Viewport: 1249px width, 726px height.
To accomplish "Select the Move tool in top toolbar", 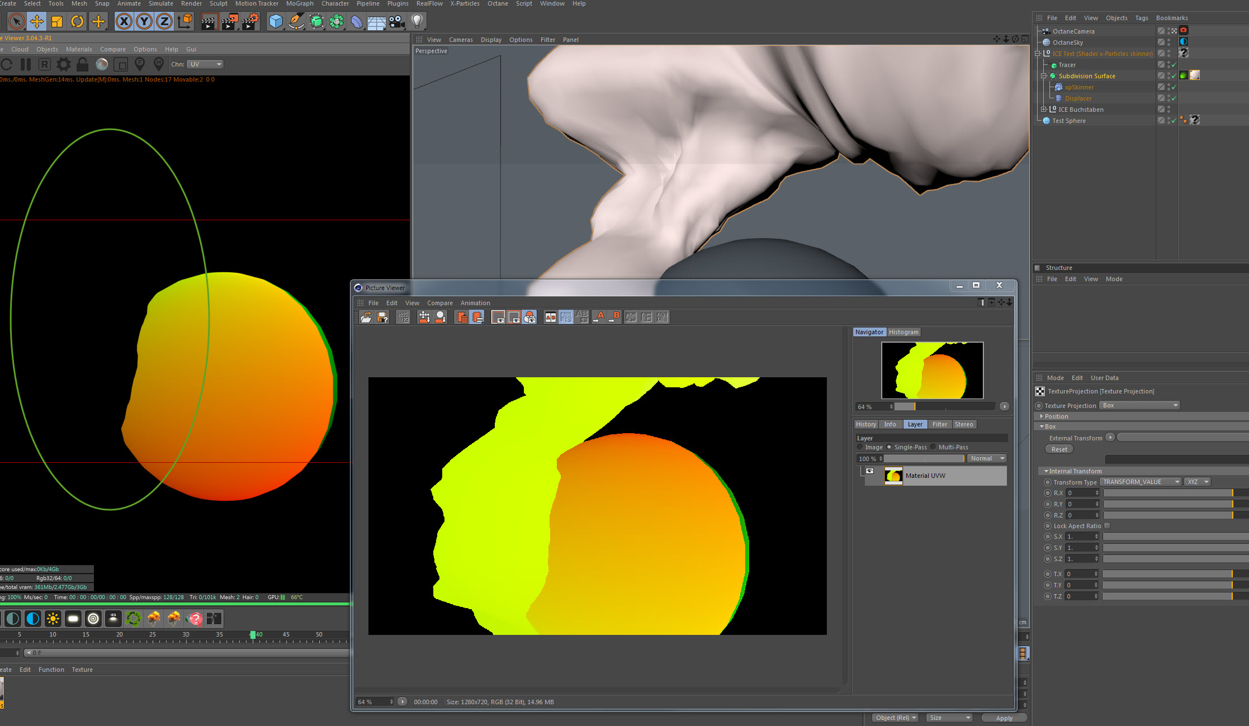I will click(x=37, y=22).
